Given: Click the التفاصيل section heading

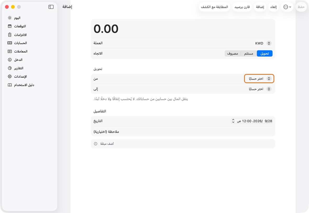Looking at the screenshot, I should tap(100, 111).
